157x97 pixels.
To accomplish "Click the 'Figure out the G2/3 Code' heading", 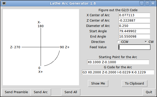I will (118, 10).
